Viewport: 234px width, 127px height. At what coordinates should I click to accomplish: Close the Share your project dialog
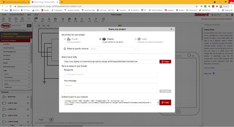click(x=172, y=29)
